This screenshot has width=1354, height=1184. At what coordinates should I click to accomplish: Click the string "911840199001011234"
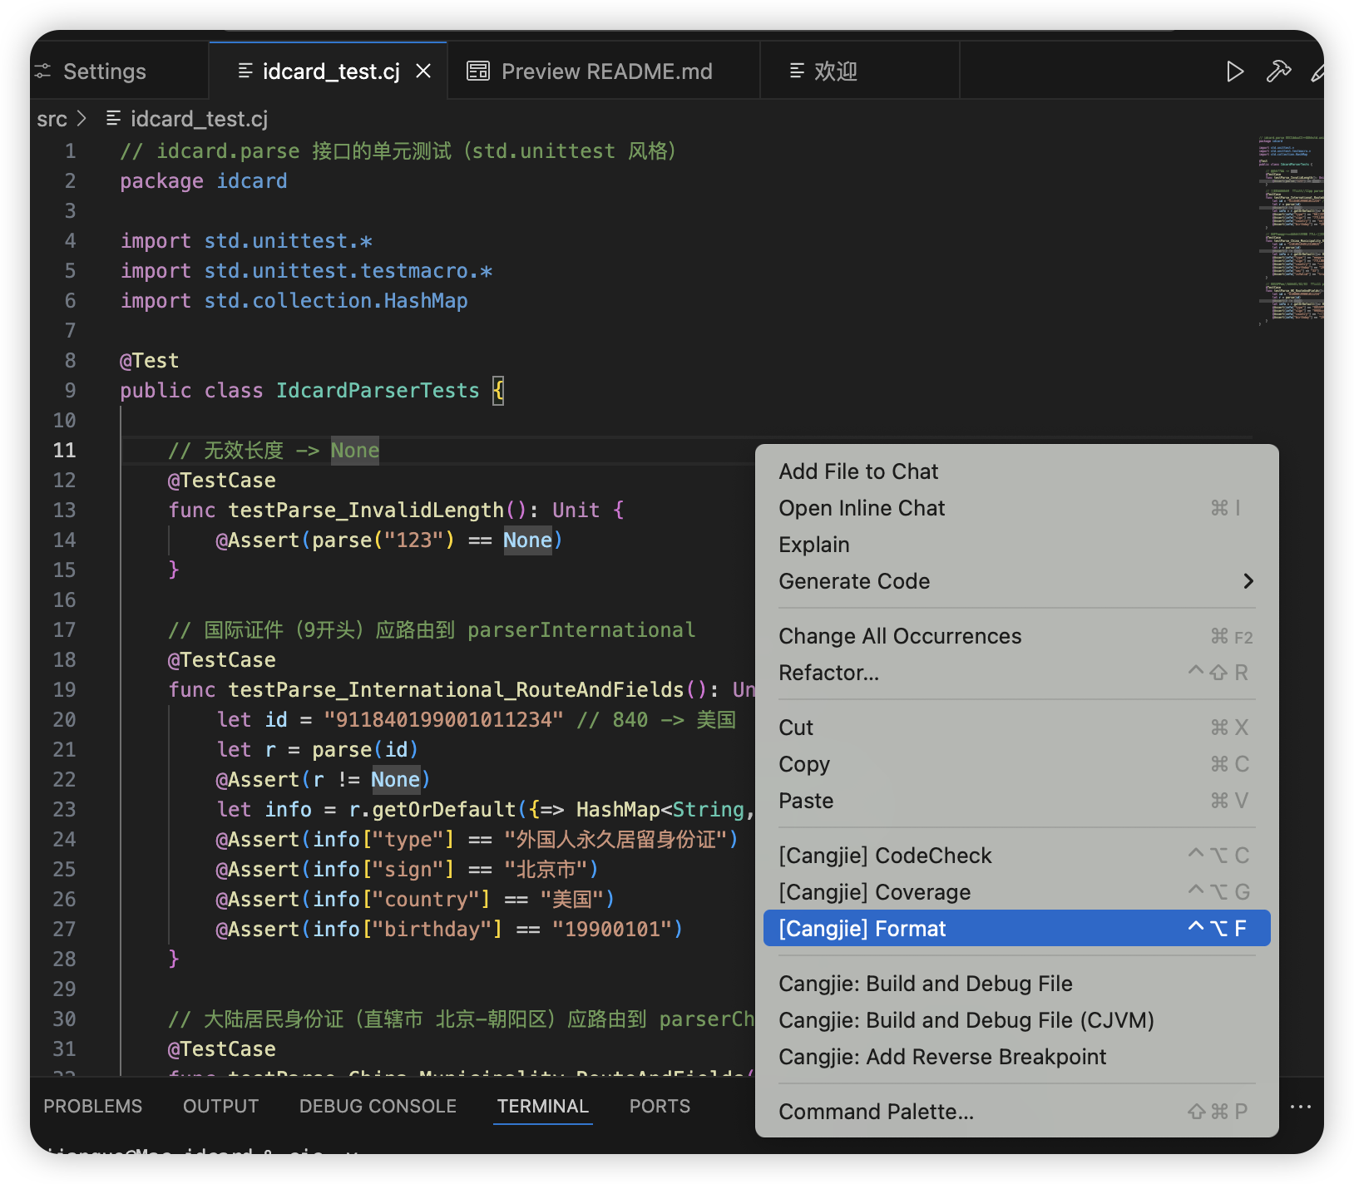444,720
